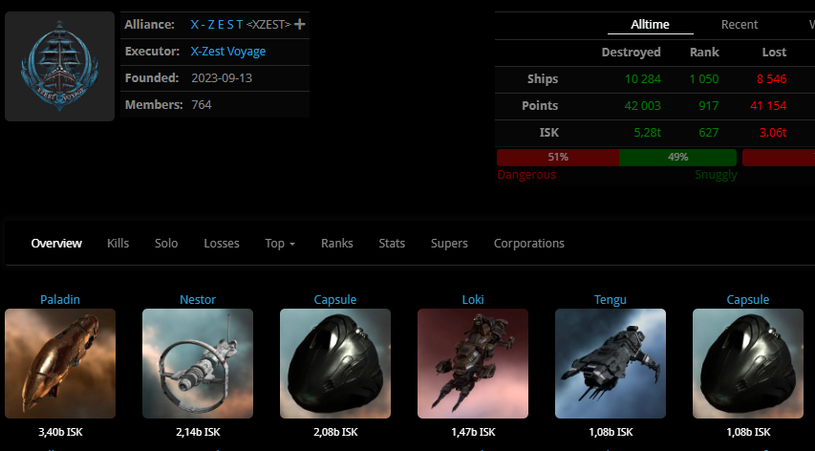Select the Solo tab
815x451 pixels.
166,244
